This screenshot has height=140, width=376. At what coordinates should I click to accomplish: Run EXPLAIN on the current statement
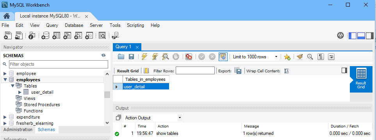pyautogui.click(x=166, y=57)
